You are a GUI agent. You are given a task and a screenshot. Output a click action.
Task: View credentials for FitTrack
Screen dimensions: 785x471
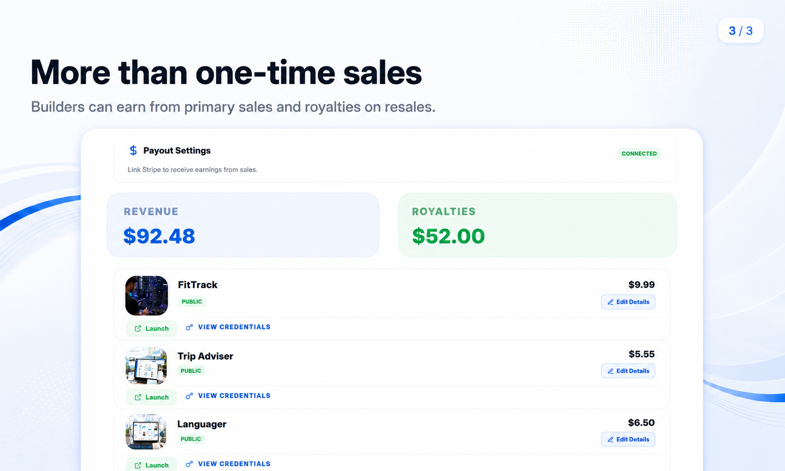[228, 327]
